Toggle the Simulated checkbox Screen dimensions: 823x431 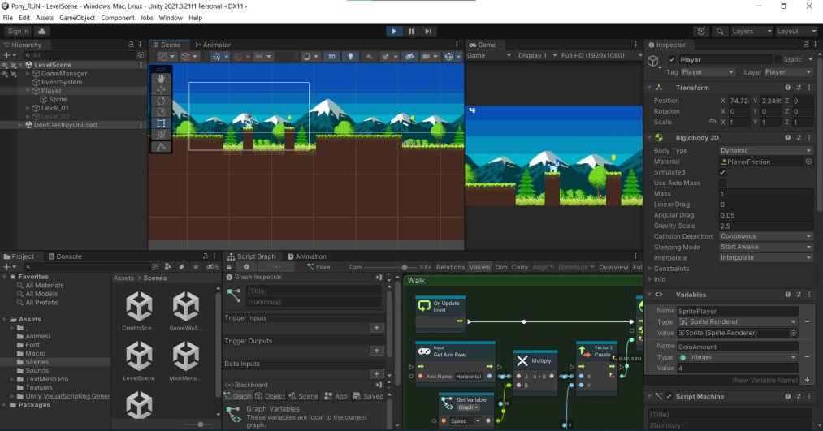coord(723,172)
